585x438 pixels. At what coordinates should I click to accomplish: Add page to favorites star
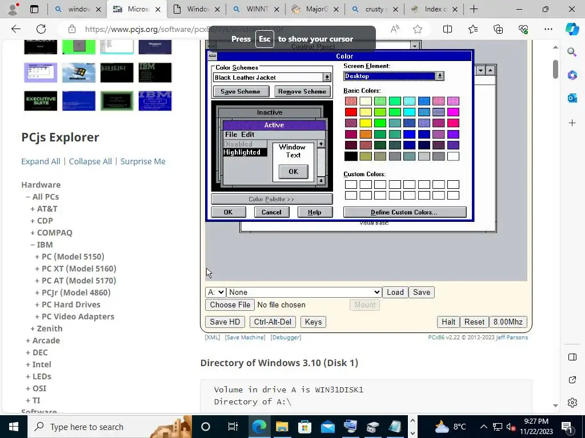418,29
